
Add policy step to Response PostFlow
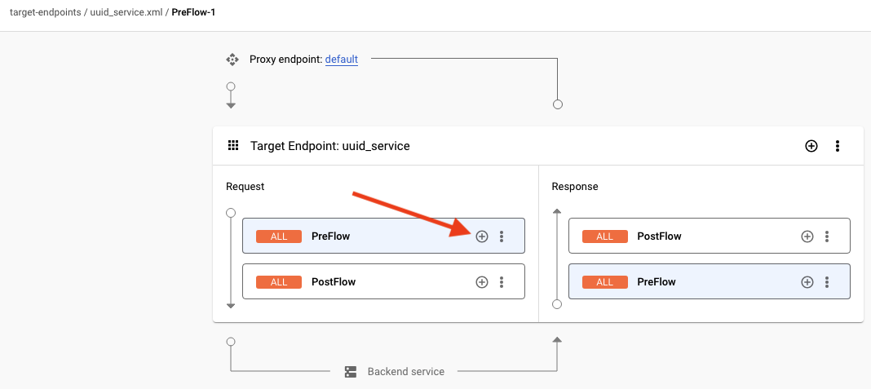[807, 236]
